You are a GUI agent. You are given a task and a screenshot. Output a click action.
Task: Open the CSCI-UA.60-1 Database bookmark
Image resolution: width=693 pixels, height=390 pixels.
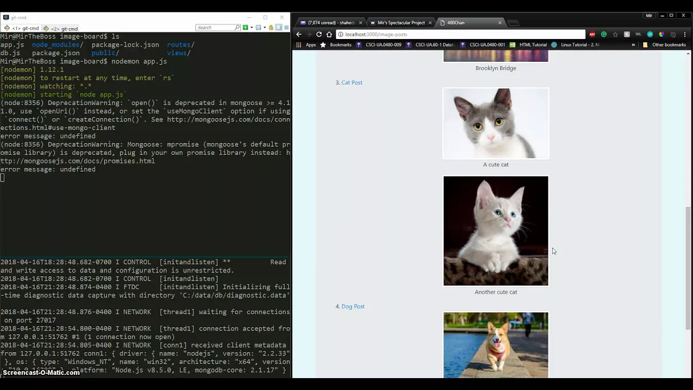click(x=430, y=45)
